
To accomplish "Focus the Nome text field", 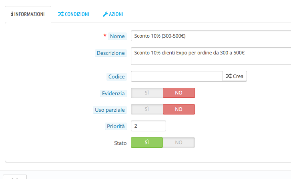I will tap(211, 36).
